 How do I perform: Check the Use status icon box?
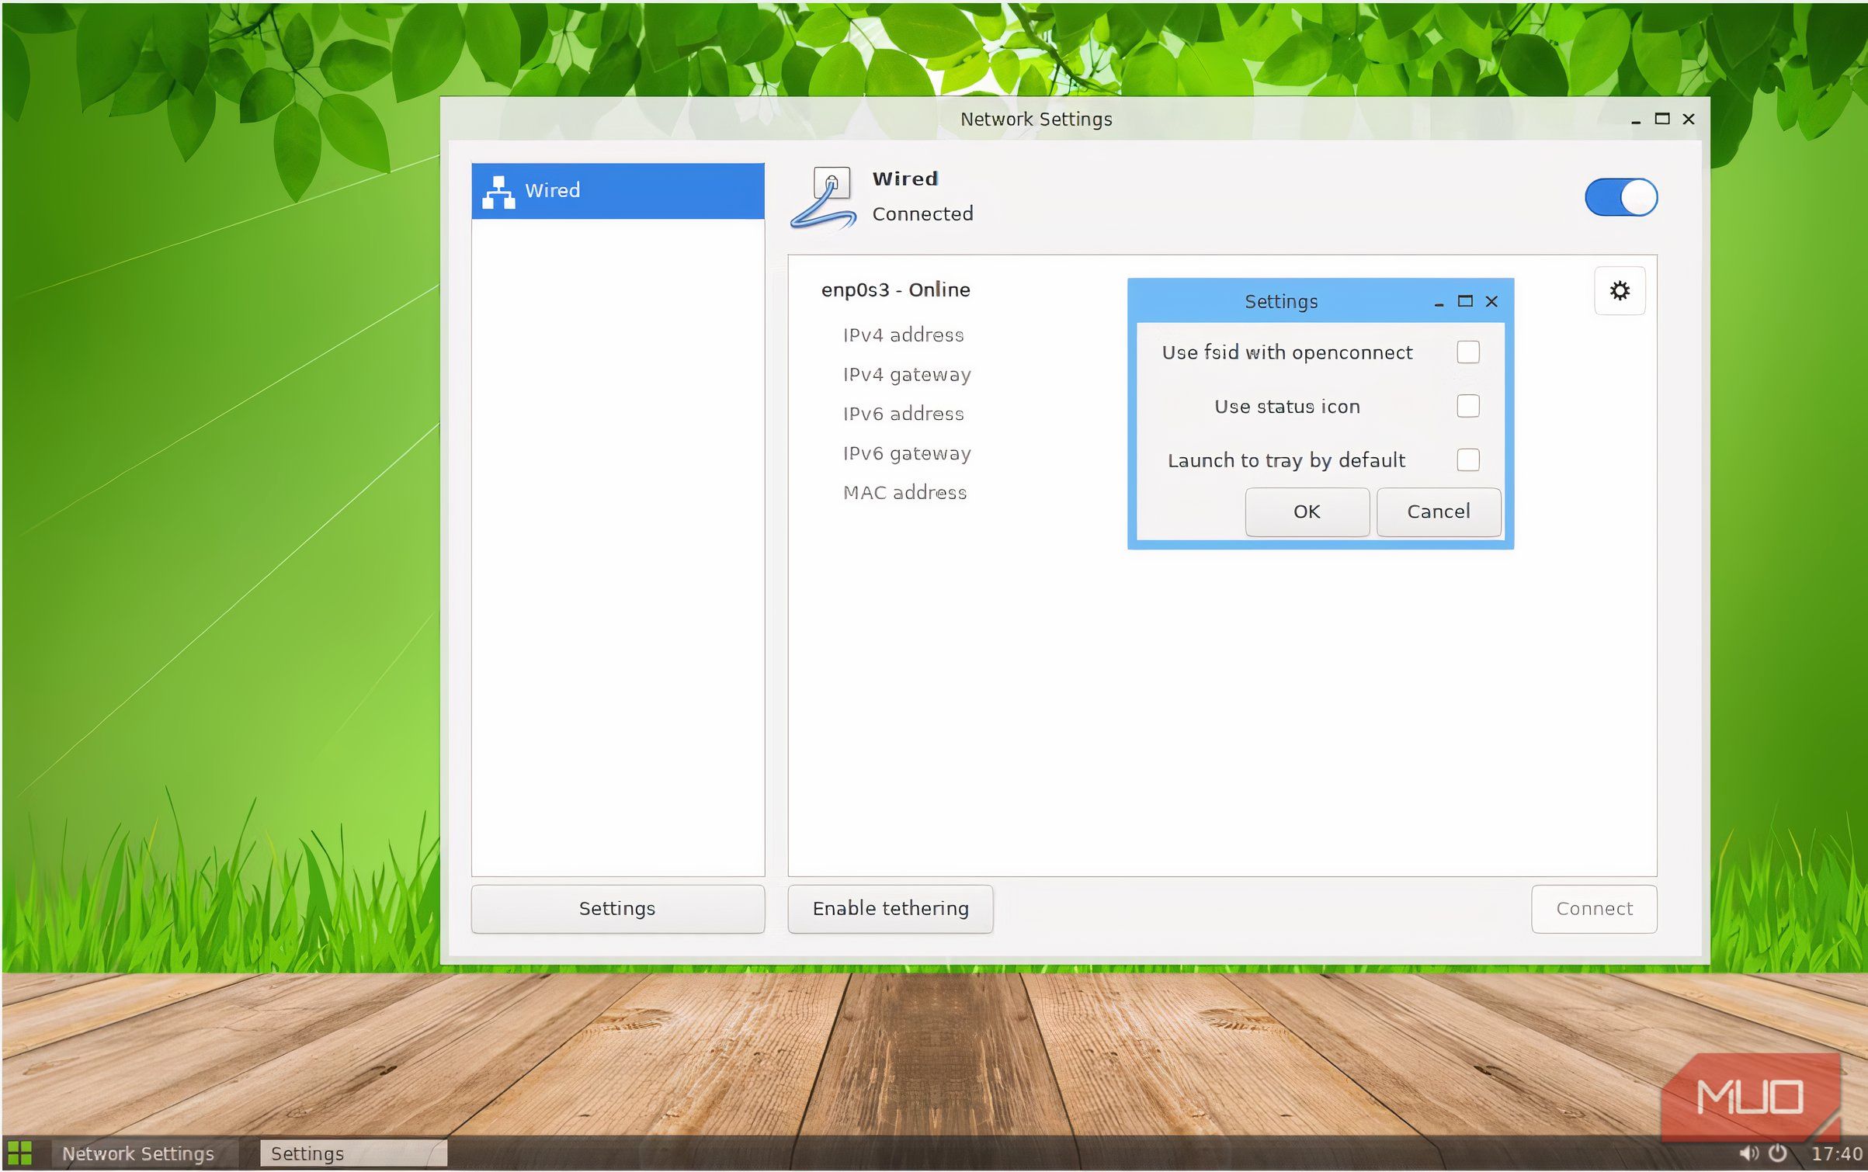[x=1467, y=406]
